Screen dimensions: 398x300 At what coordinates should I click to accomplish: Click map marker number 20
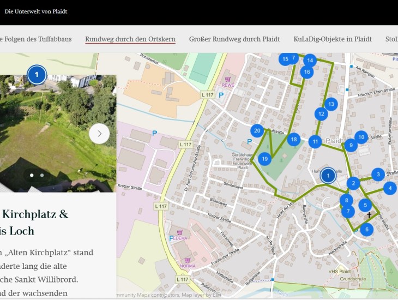click(257, 130)
